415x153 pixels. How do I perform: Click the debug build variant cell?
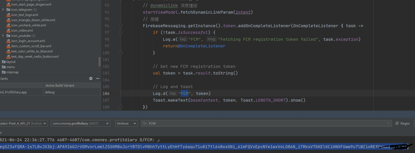(x=50, y=92)
